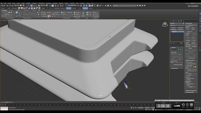Click the ViewCube in the viewport
Image resolution: width=201 pixels, height=113 pixels.
165,24
